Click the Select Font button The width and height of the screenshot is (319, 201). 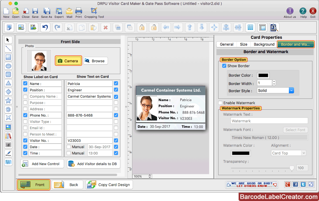(x=295, y=130)
